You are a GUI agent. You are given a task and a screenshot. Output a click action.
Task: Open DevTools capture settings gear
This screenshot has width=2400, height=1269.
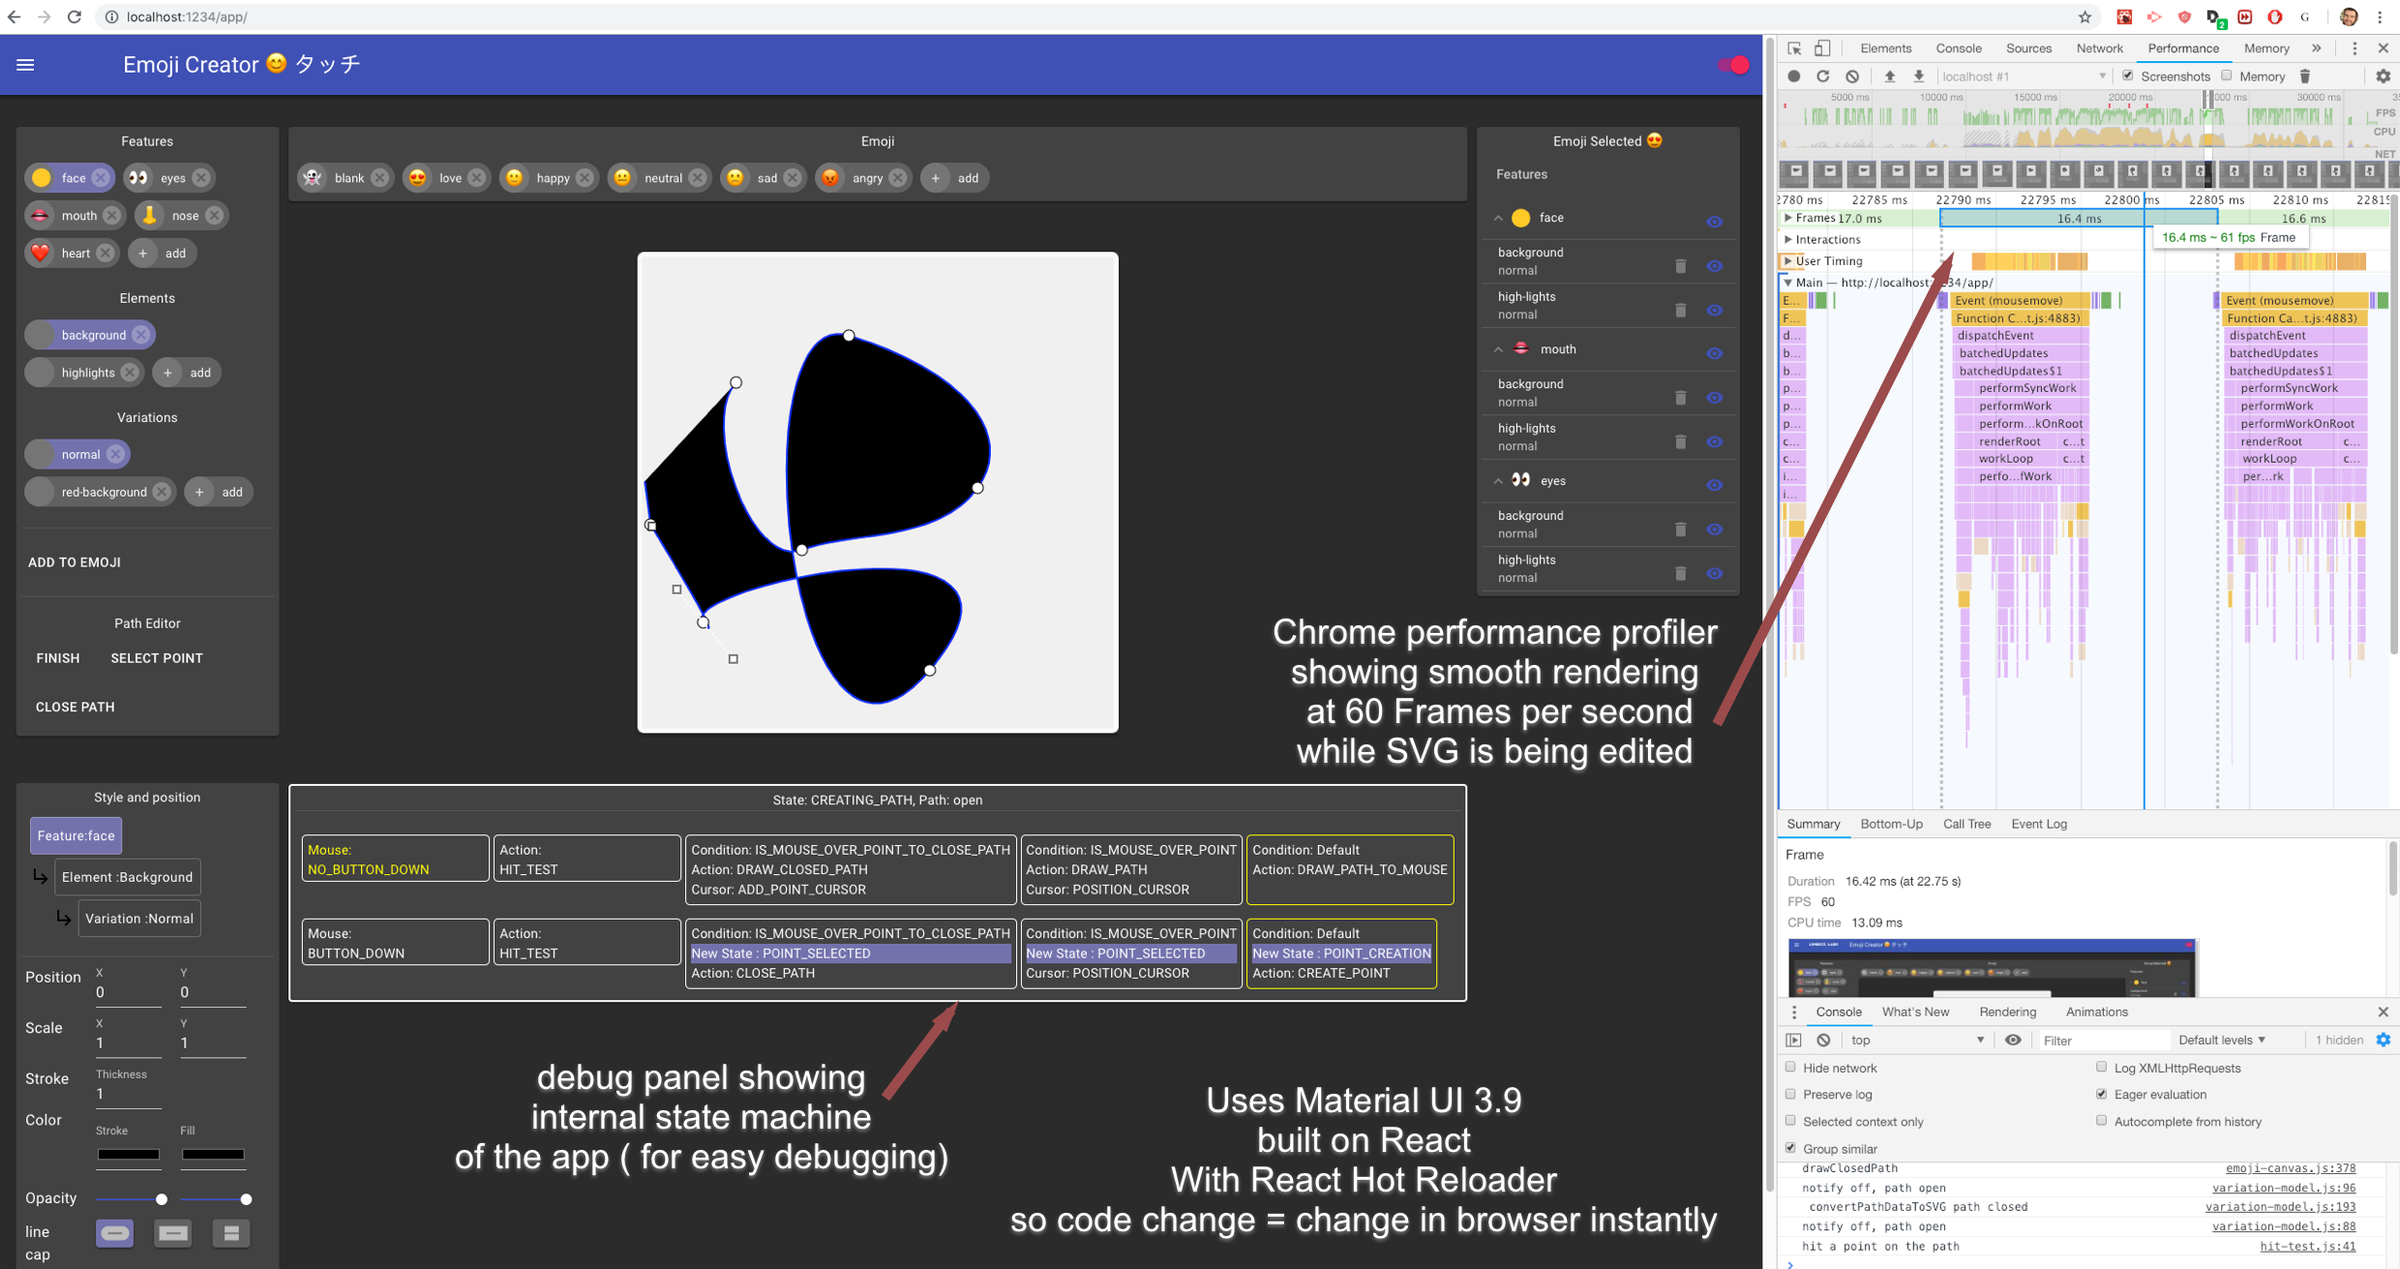coord(2383,76)
